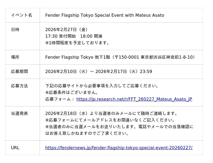Screen dimensions: 213x163
Task: Click the 下記の応募サイトから instruction line
Action: tap(103, 86)
